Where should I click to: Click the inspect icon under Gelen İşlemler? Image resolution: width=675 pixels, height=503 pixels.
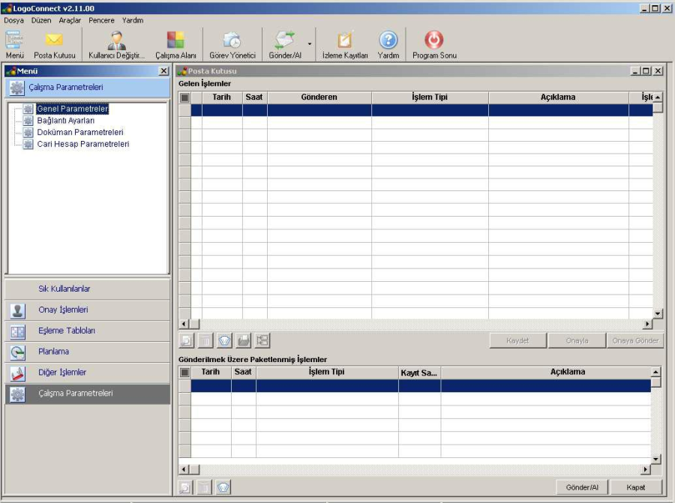coord(187,341)
